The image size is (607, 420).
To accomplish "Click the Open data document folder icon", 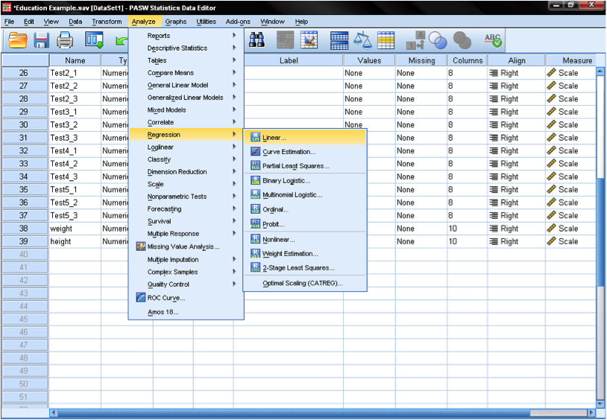I will point(18,40).
